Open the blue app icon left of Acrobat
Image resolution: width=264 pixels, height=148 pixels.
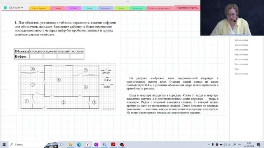point(104,144)
